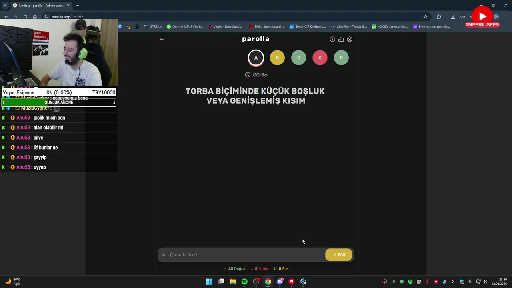Open the Vlipsy - Download bookmark

point(225,27)
